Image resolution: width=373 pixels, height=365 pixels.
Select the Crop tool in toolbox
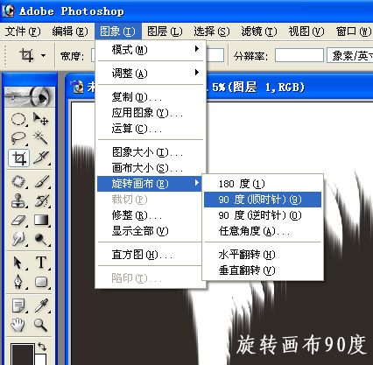[x=19, y=158]
